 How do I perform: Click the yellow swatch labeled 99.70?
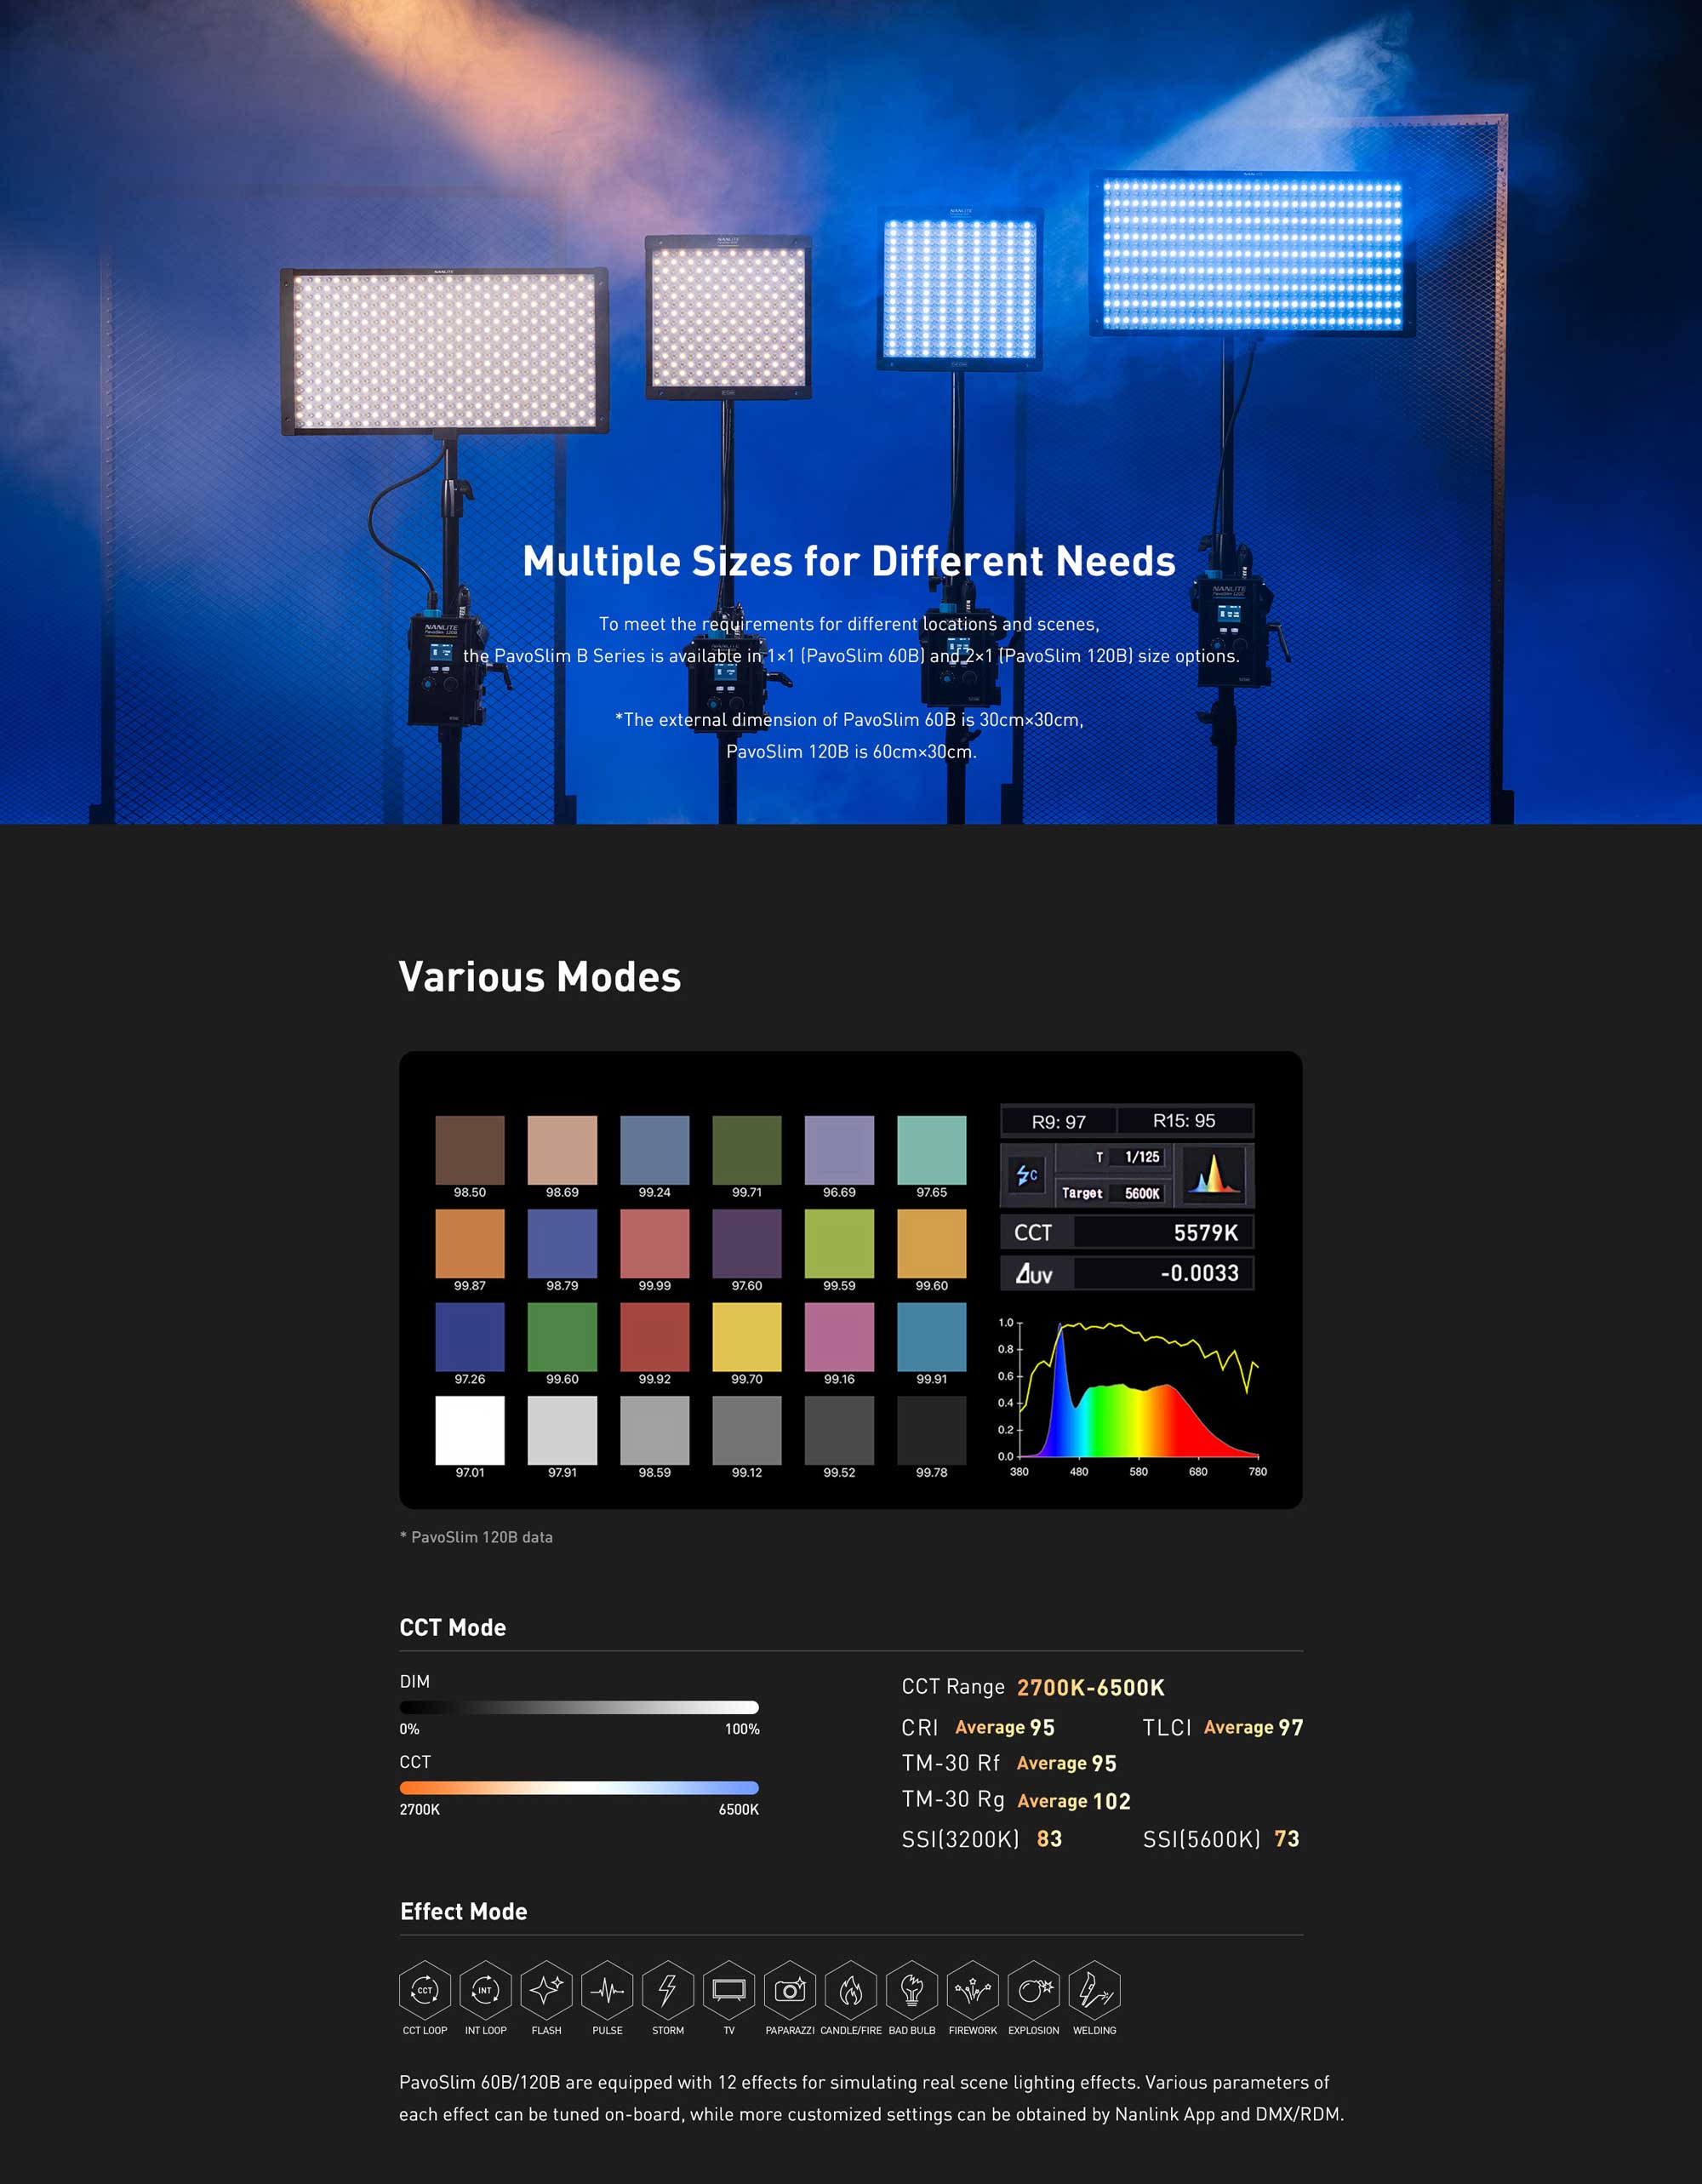[747, 1337]
